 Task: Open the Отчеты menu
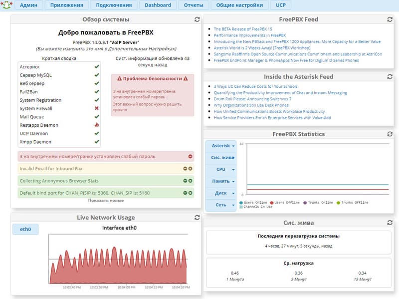194,5
